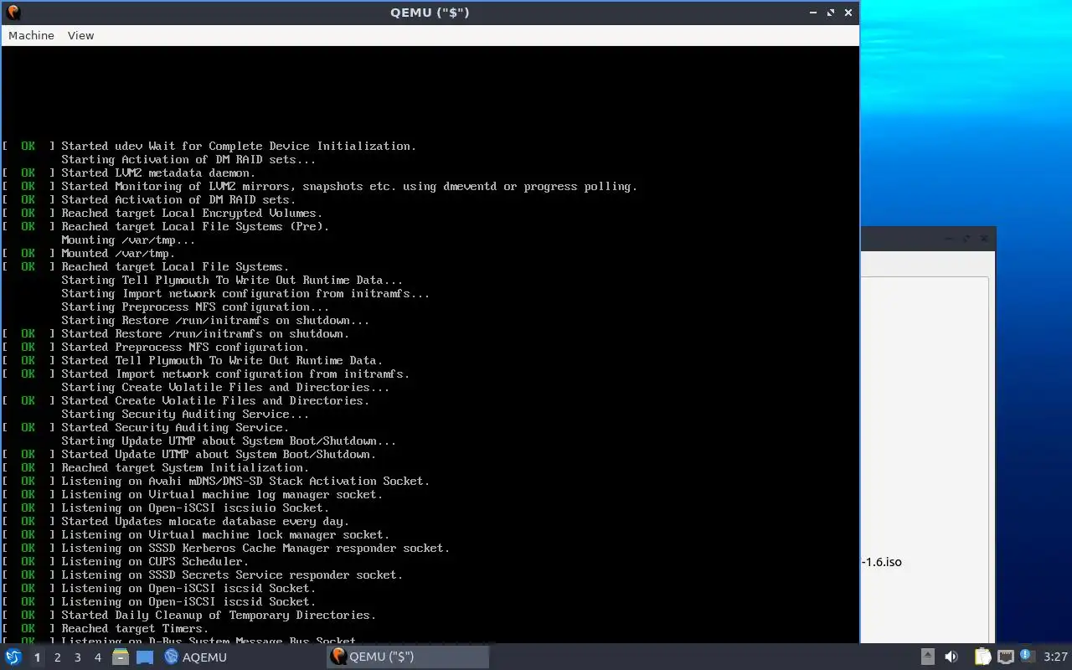Click the line 'Started udev Wait for Complete Device Initialization.'
Viewport: 1072px width, 670px height.
click(239, 146)
